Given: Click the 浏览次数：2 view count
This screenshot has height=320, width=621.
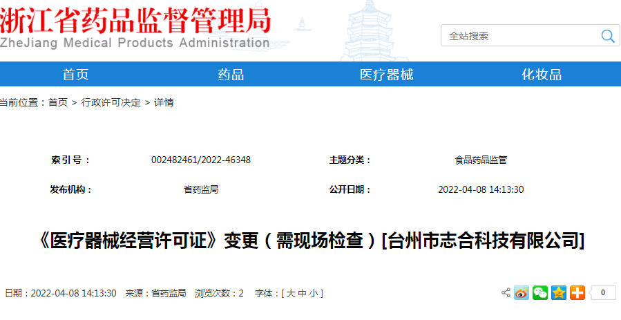Looking at the screenshot, I should pyautogui.click(x=219, y=294).
